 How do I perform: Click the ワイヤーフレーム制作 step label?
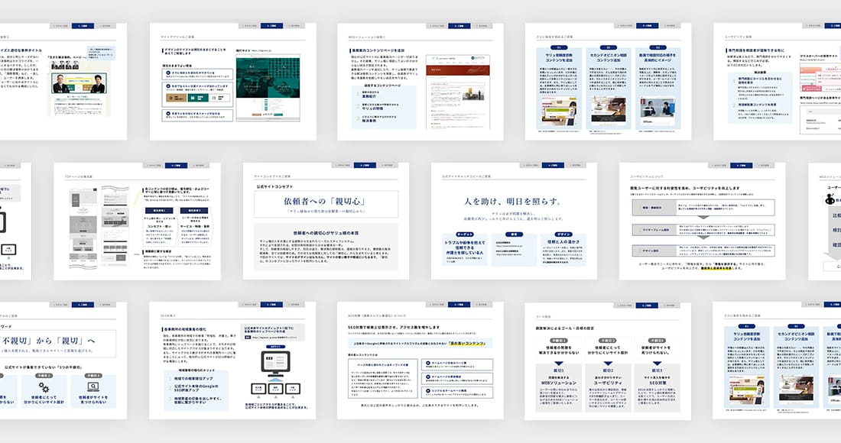tap(656, 230)
